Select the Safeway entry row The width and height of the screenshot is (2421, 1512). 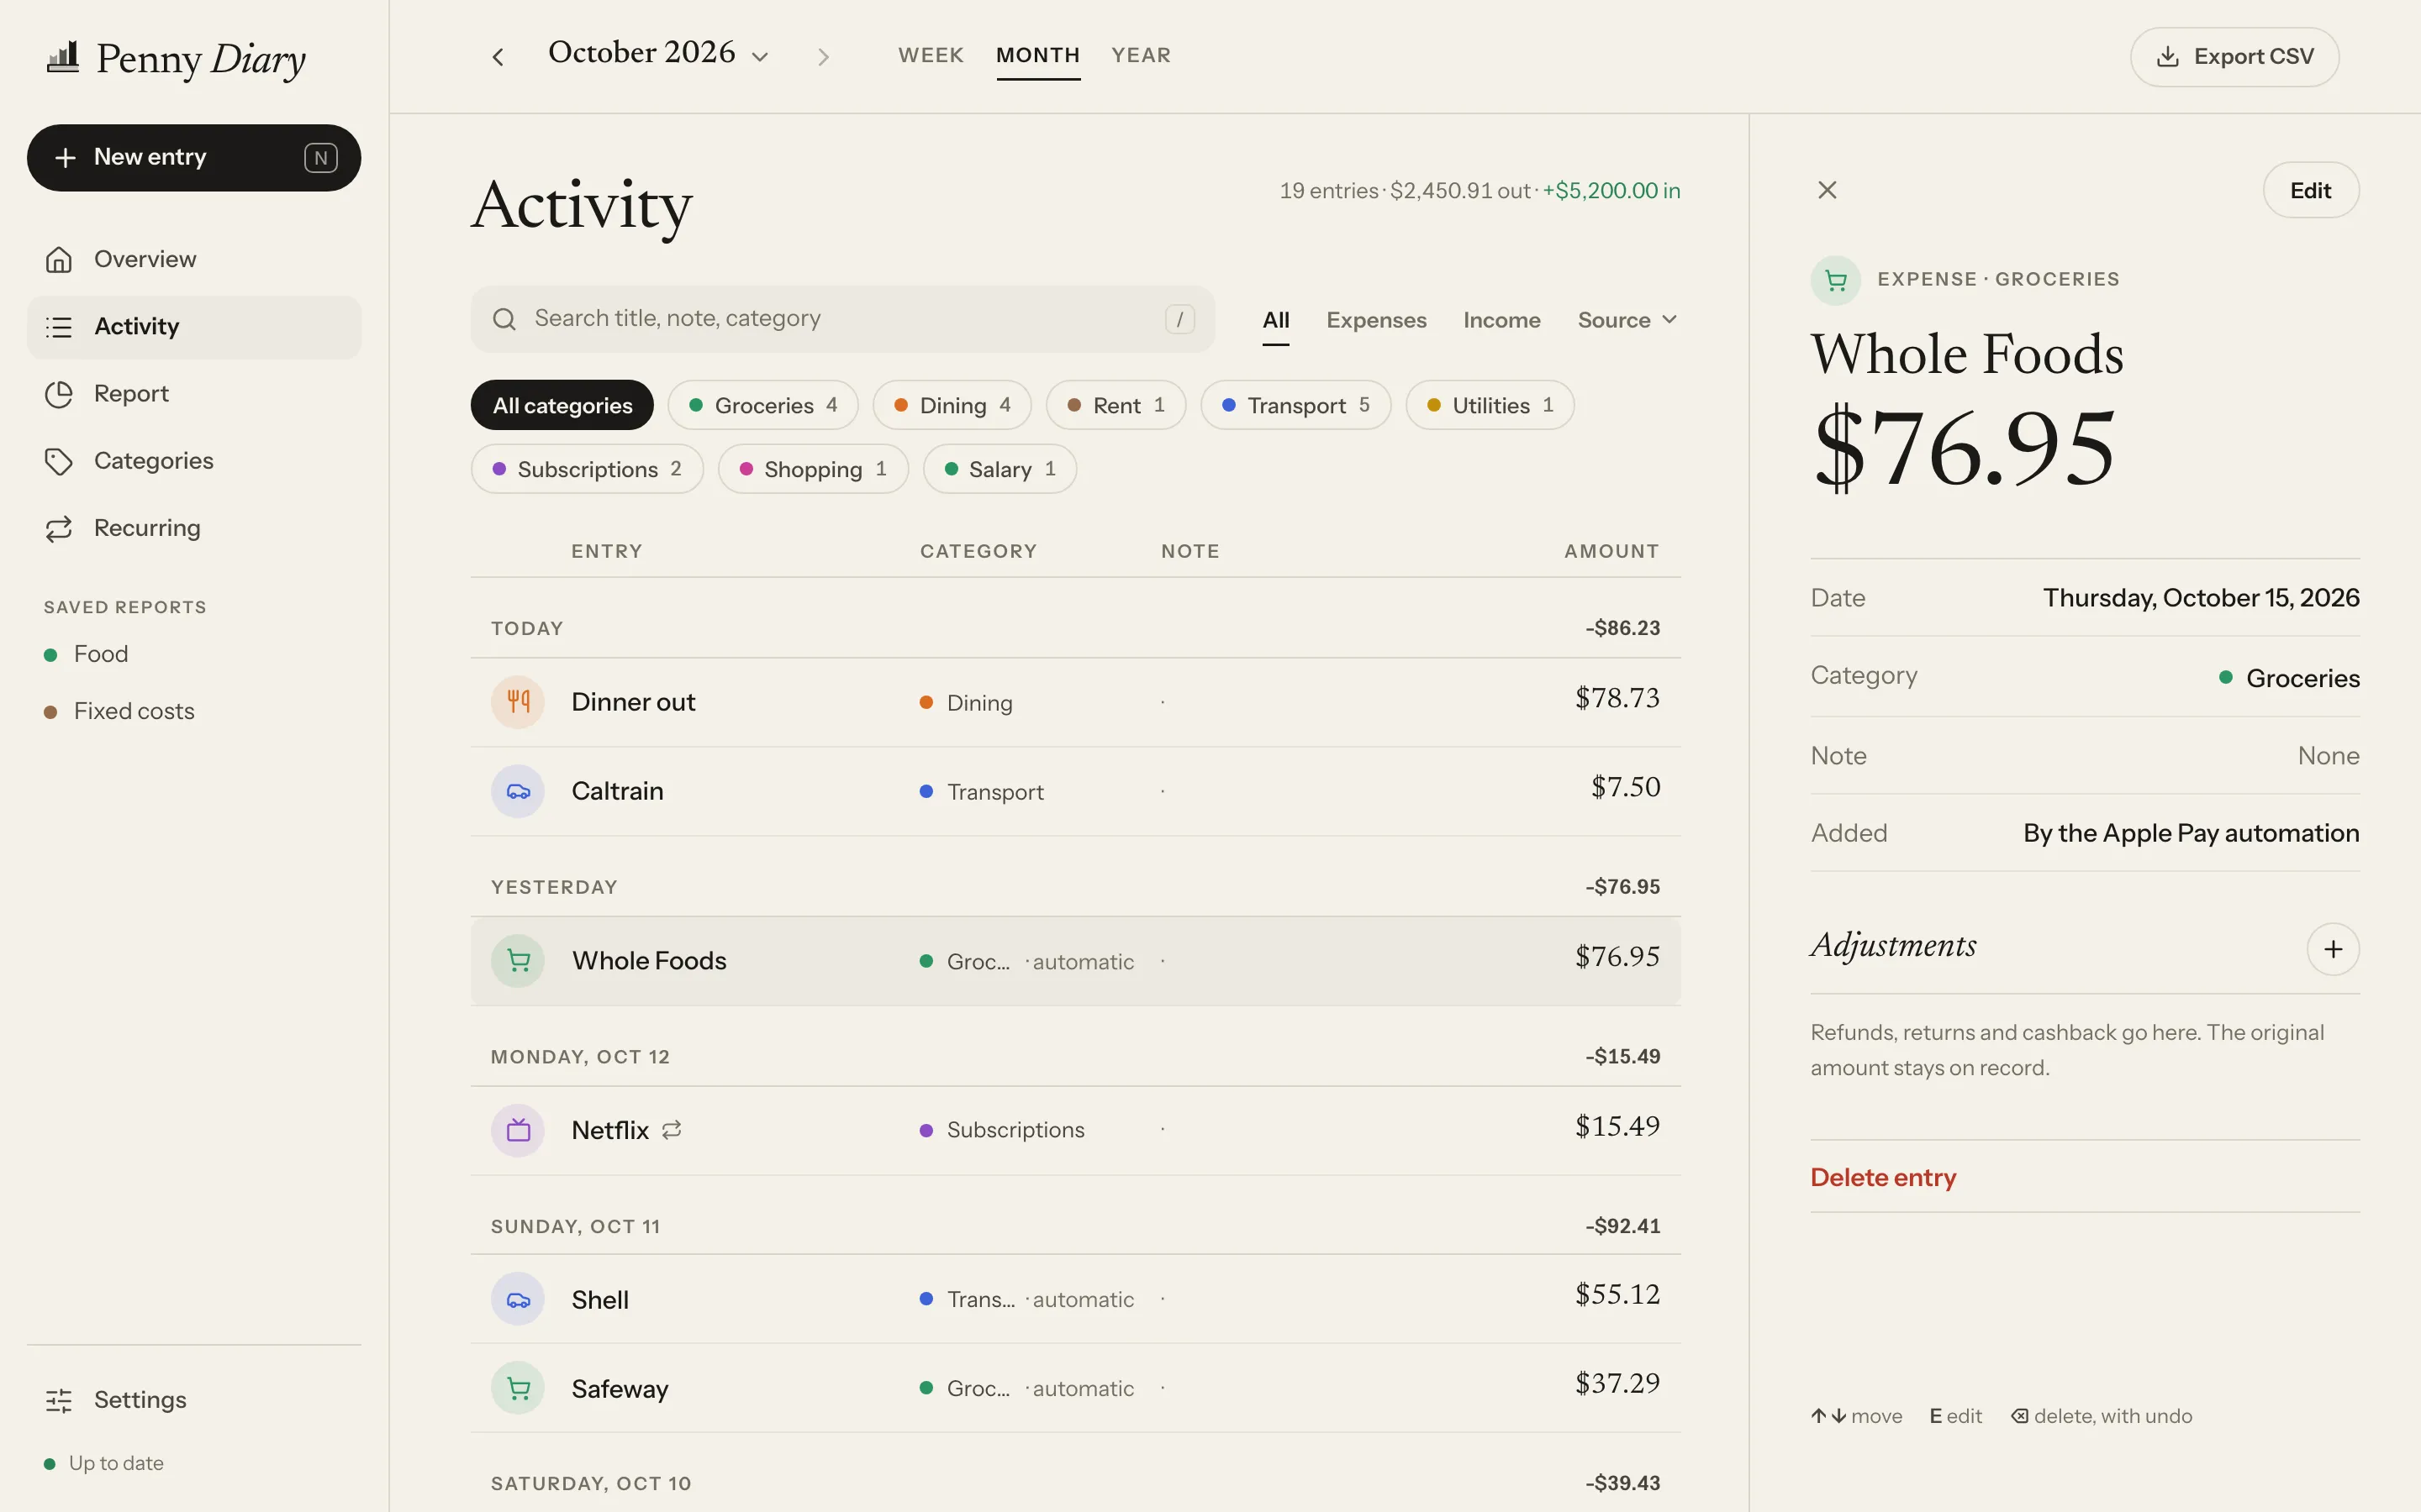click(1075, 1388)
